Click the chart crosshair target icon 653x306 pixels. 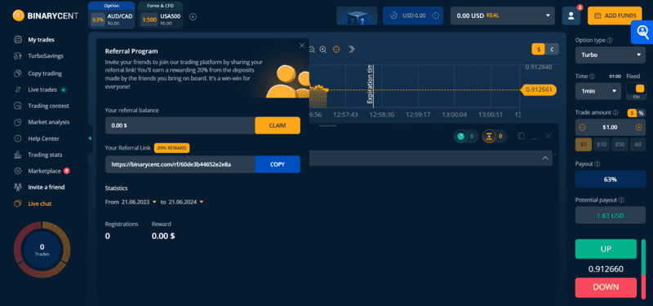336,50
